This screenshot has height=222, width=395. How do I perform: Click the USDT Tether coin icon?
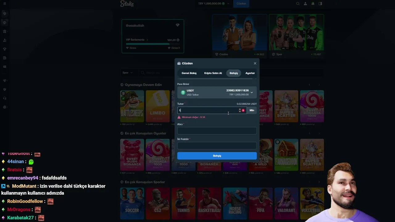tap(183, 92)
